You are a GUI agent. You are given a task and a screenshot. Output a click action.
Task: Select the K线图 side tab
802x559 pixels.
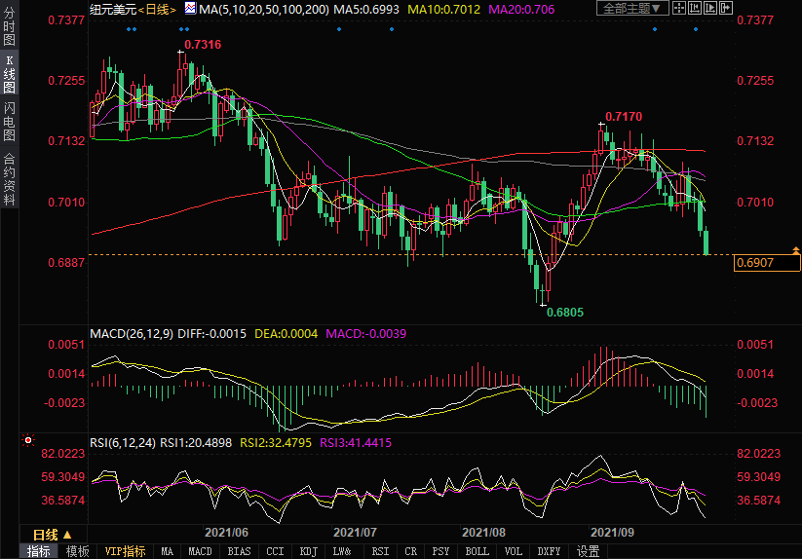click(9, 74)
